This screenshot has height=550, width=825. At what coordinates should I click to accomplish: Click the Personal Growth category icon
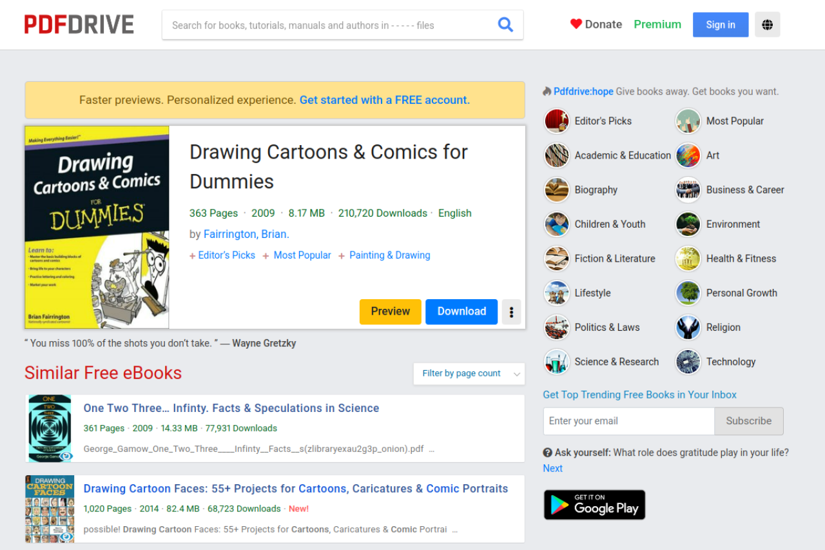(688, 293)
